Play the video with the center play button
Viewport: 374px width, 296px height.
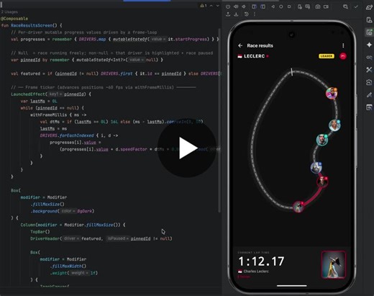(x=187, y=148)
